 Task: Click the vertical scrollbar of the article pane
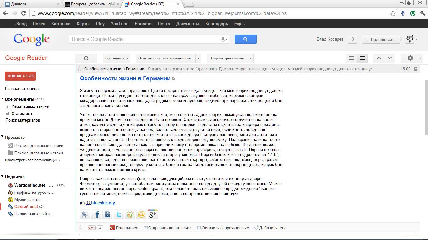(426, 108)
